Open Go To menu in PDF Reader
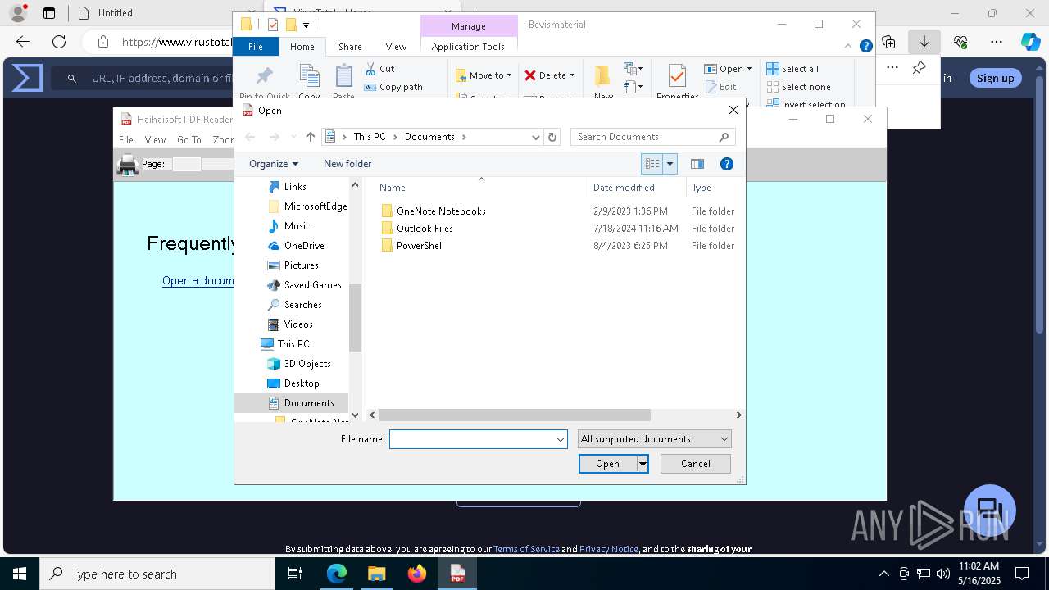This screenshot has height=590, width=1049. [188, 140]
